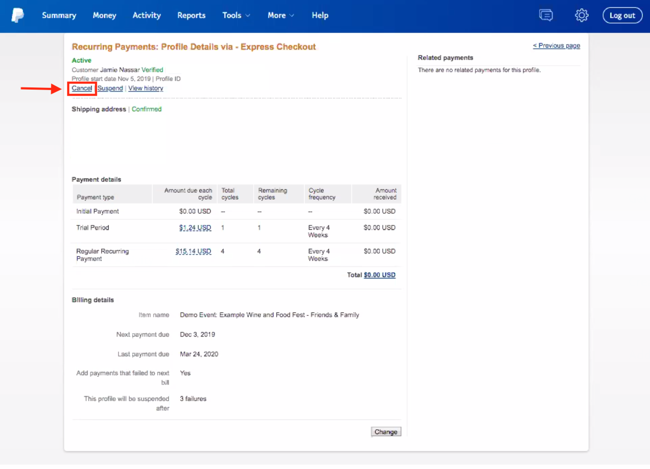
Task: Open the Reports section
Action: point(191,15)
